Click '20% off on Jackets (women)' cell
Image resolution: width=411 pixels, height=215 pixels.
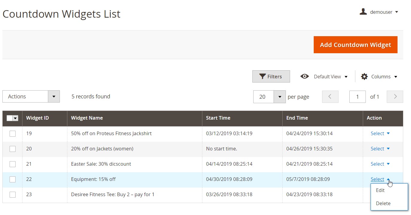tap(102, 149)
